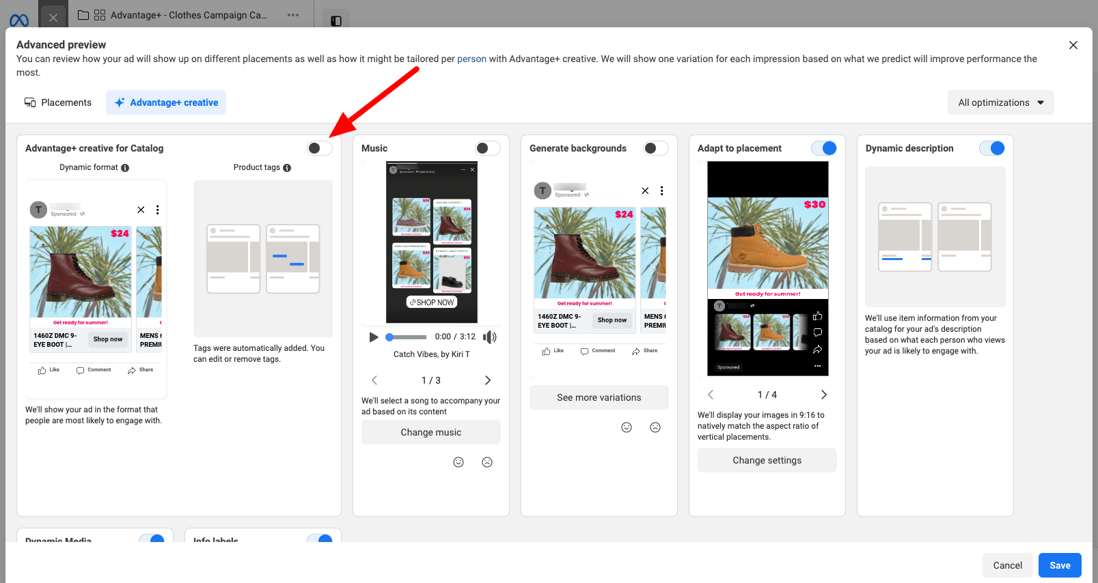Click the Change music button
This screenshot has height=583, width=1098.
click(x=430, y=432)
